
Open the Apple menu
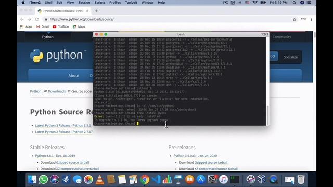coord(23,3)
